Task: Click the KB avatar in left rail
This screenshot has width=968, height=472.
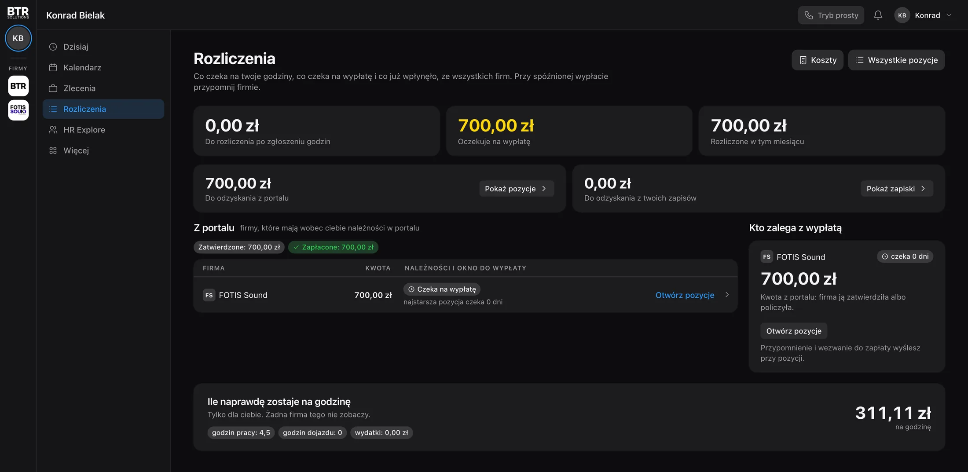Action: [x=18, y=38]
